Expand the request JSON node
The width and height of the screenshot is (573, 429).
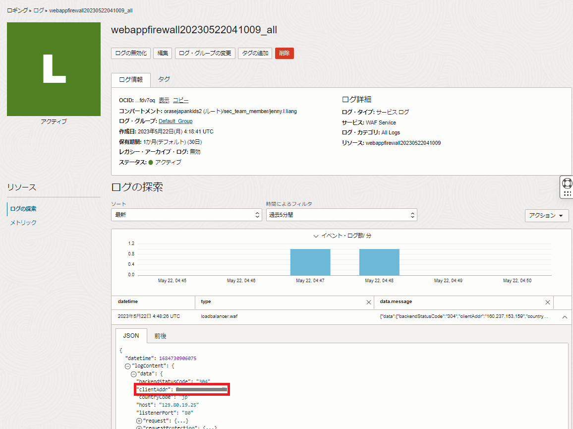tap(139, 421)
